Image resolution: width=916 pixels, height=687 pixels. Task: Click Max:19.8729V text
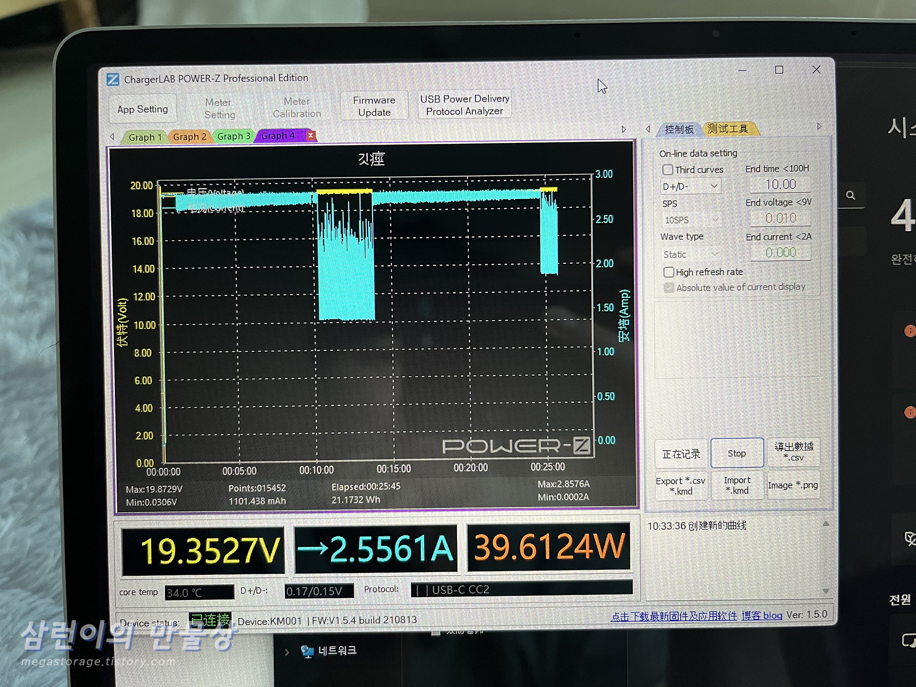click(154, 489)
